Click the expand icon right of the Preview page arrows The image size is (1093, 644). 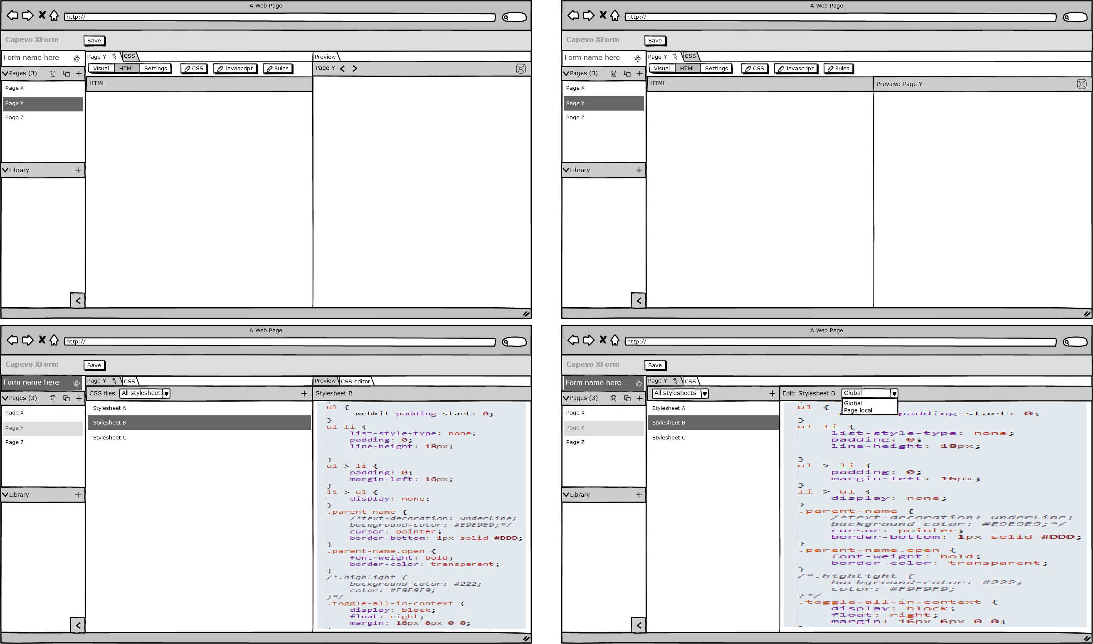[521, 69]
